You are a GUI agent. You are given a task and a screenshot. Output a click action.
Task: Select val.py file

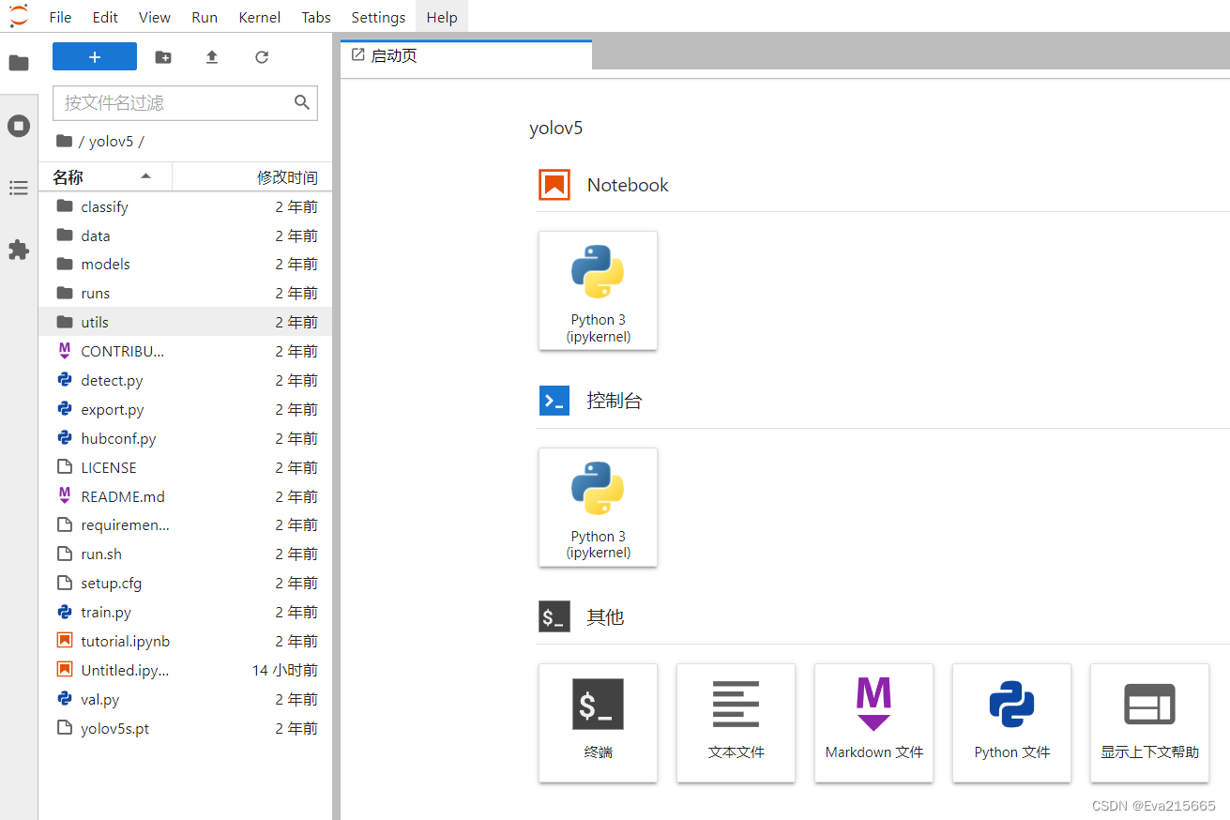(185, 699)
